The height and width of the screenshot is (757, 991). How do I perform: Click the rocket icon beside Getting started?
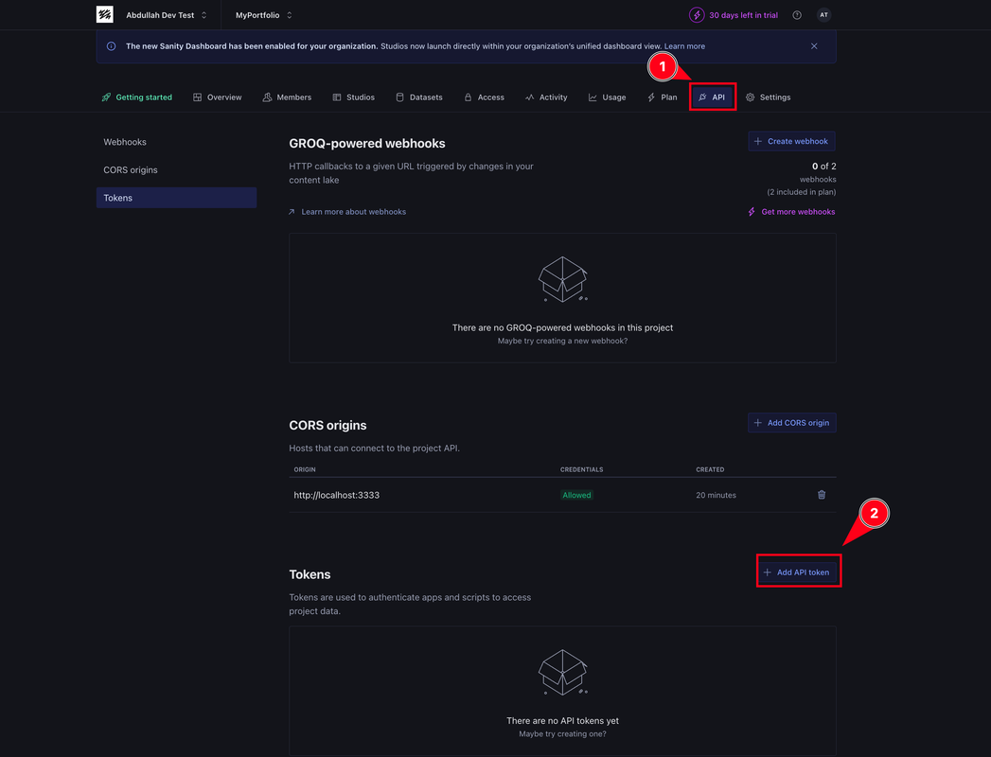click(x=106, y=97)
